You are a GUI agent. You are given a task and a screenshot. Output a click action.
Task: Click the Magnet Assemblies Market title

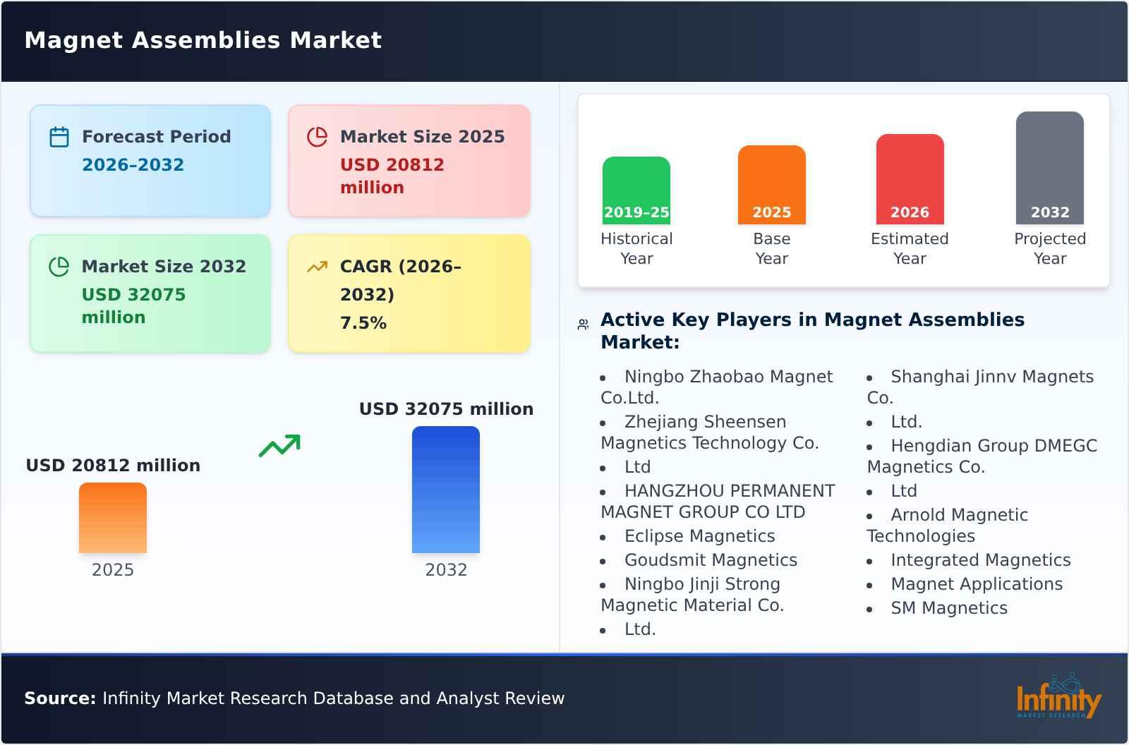click(x=202, y=40)
